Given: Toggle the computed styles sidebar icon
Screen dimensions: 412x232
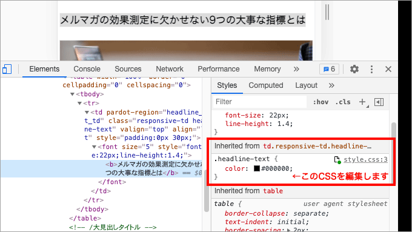Looking at the screenshot, I should [x=379, y=102].
